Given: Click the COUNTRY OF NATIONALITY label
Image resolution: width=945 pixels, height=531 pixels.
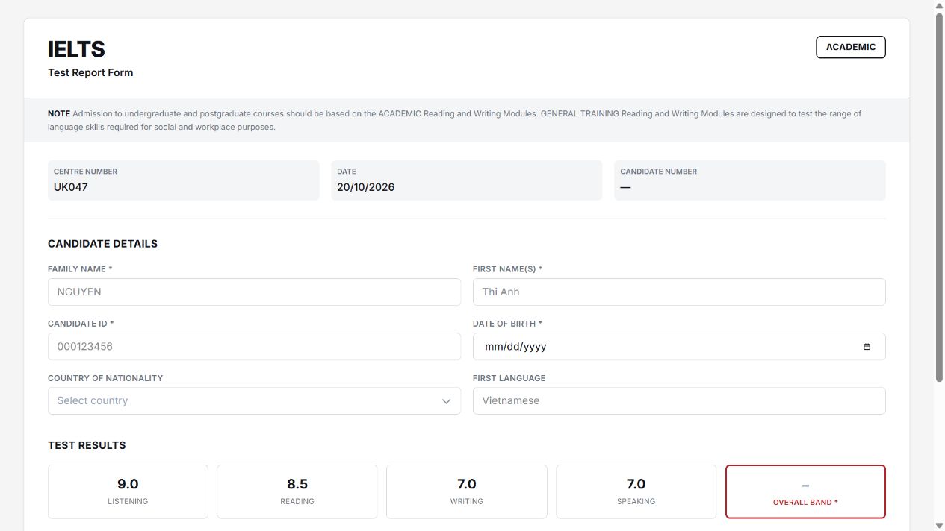Looking at the screenshot, I should point(105,378).
